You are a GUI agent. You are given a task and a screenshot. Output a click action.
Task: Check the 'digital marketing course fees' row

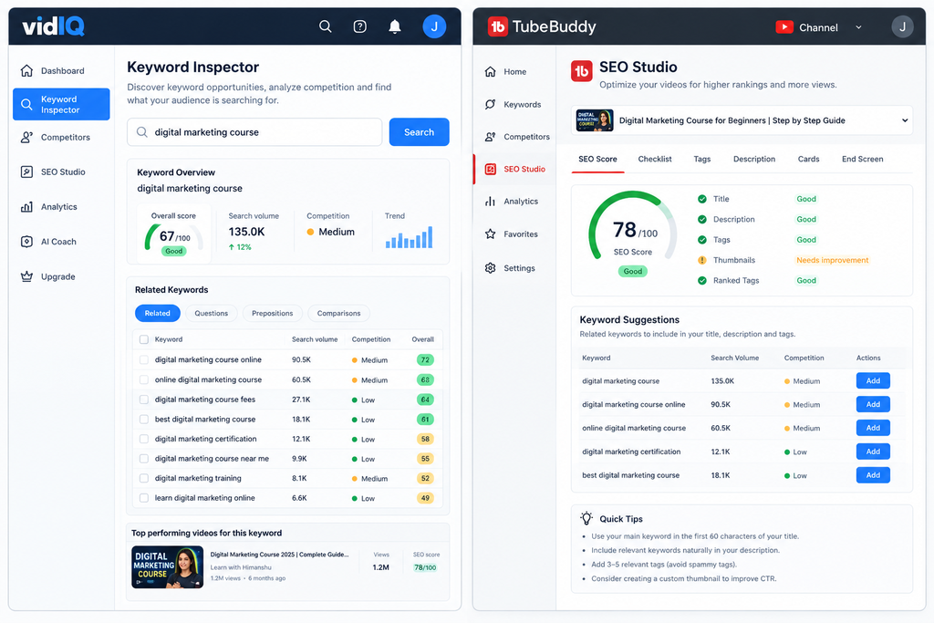click(143, 400)
